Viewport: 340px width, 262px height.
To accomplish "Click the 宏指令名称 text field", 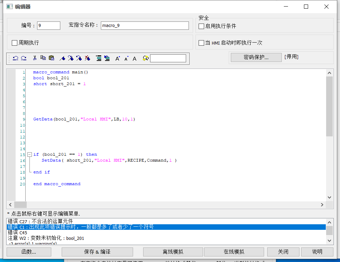I will [145, 26].
